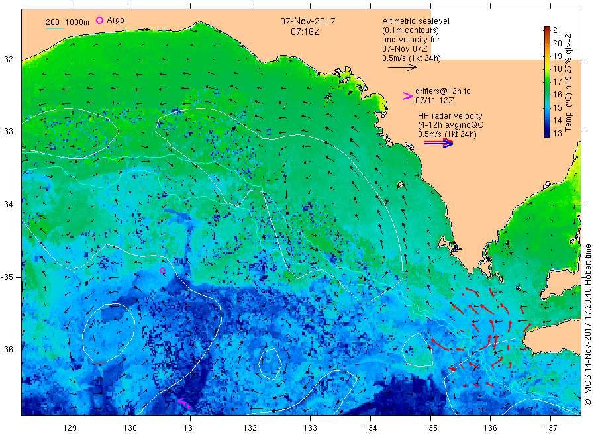Click the 13 degree color bar label

pyautogui.click(x=557, y=133)
